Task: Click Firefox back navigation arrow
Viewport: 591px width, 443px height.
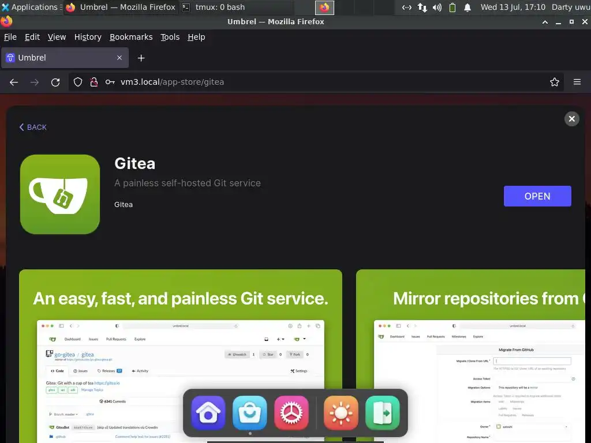Action: [x=14, y=82]
